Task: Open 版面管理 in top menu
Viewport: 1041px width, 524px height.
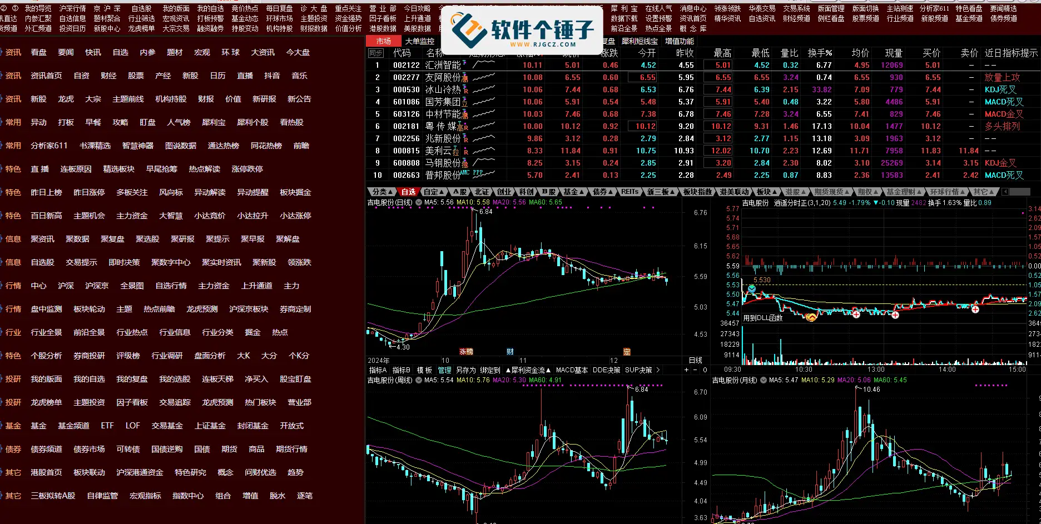Action: (831, 8)
